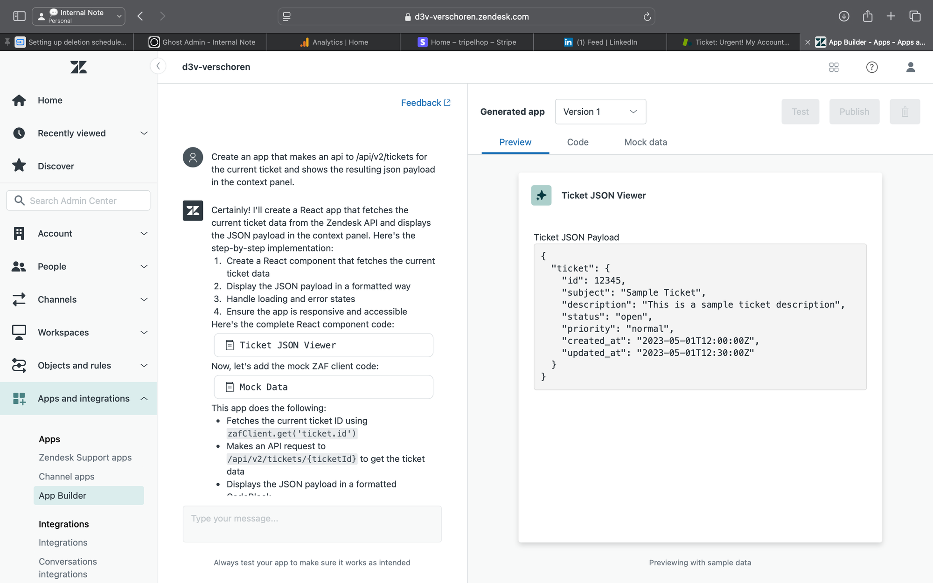Viewport: 933px width, 583px height.
Task: Expand the People section
Action: (78, 267)
